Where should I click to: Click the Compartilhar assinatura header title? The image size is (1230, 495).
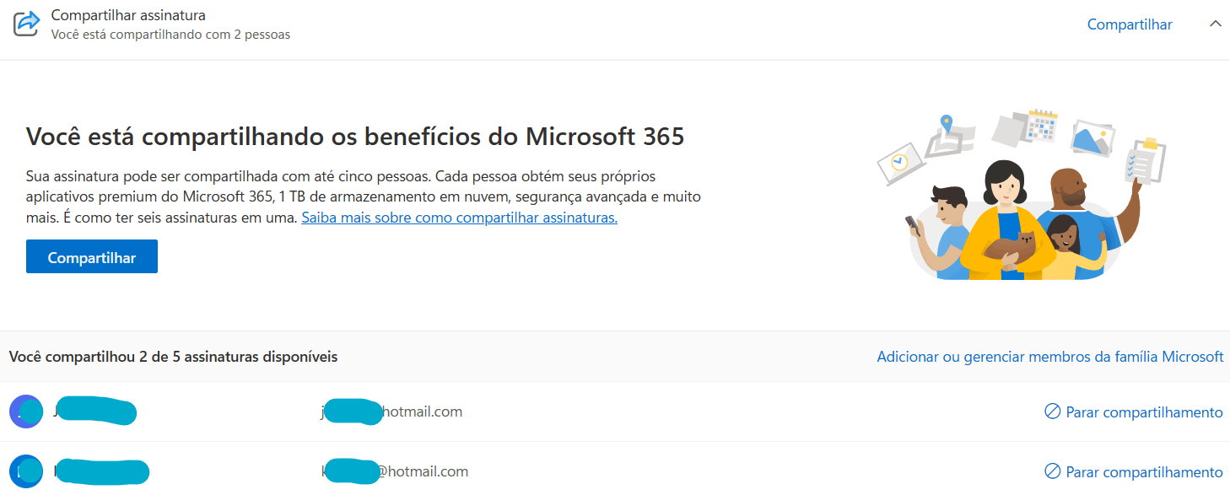click(x=128, y=15)
